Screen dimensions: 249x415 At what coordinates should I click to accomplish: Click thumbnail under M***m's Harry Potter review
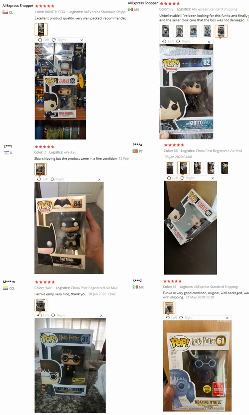[41, 305]
